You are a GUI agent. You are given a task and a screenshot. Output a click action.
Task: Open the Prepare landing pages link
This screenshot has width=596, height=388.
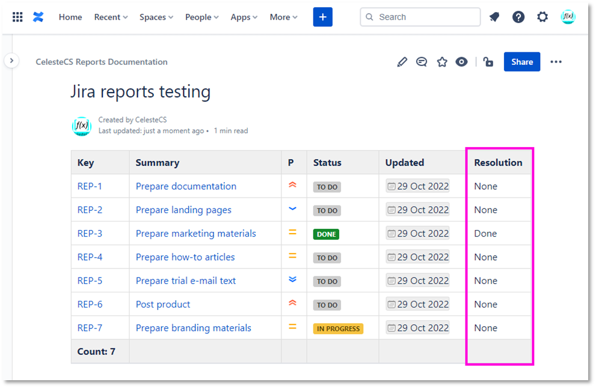(x=183, y=210)
